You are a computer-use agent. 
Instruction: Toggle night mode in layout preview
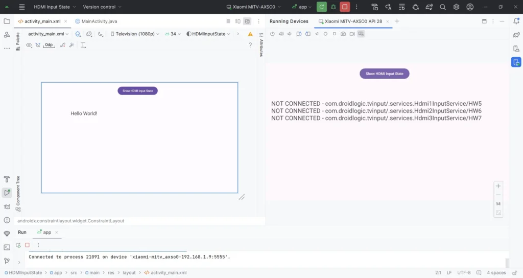click(101, 34)
